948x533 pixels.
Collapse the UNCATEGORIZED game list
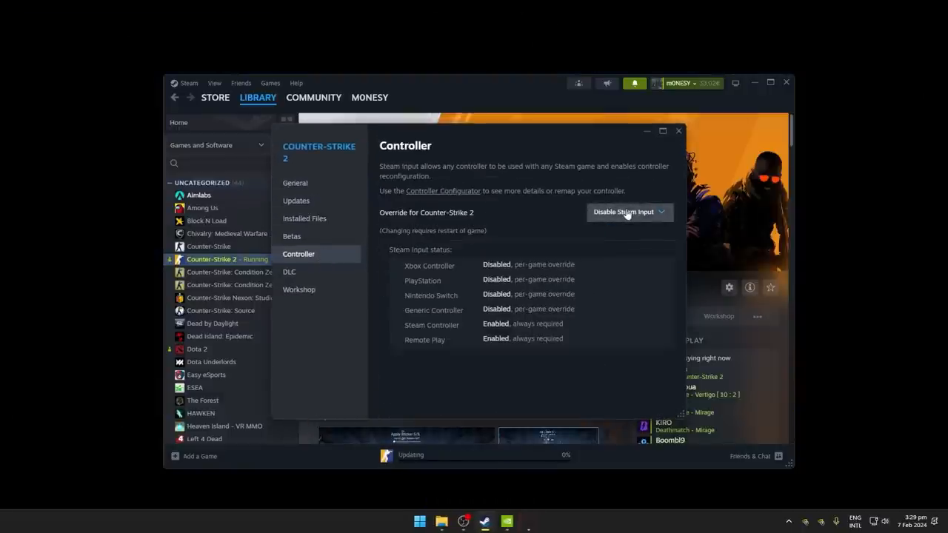pyautogui.click(x=170, y=183)
